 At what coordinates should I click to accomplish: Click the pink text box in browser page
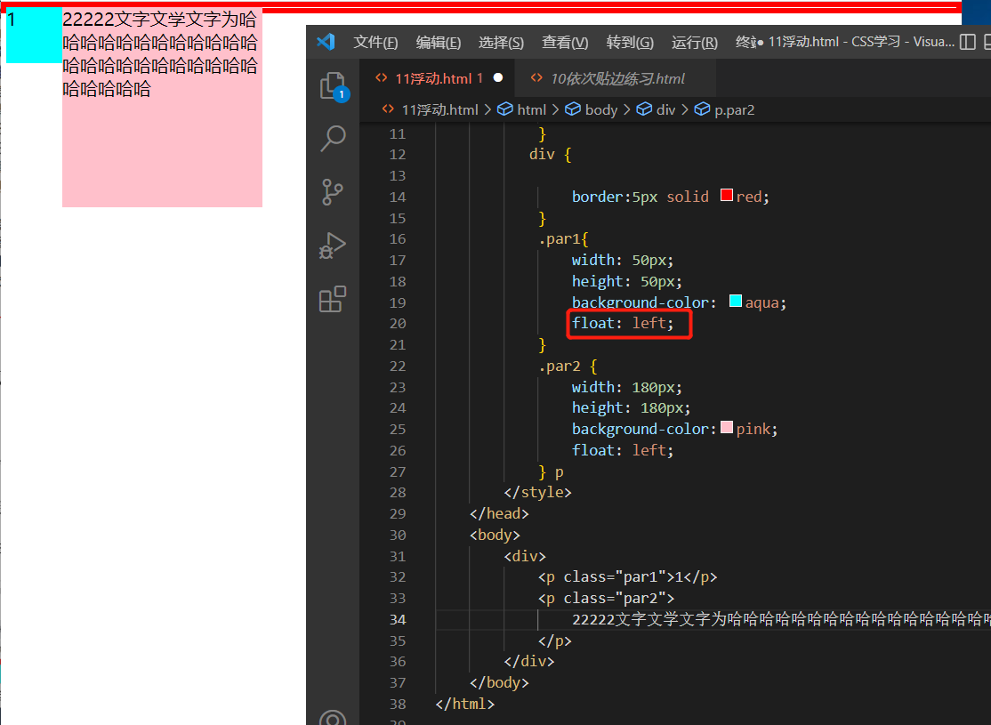(162, 108)
